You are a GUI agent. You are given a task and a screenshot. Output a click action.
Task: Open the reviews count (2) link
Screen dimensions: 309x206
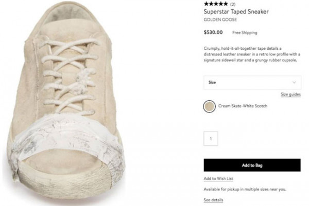pos(232,4)
